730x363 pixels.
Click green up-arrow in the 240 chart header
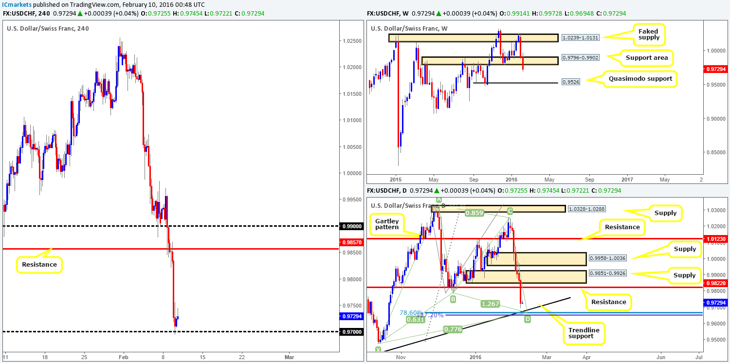pos(80,14)
